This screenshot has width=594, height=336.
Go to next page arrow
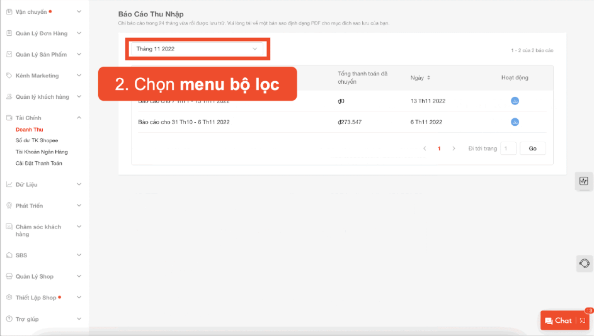point(454,148)
